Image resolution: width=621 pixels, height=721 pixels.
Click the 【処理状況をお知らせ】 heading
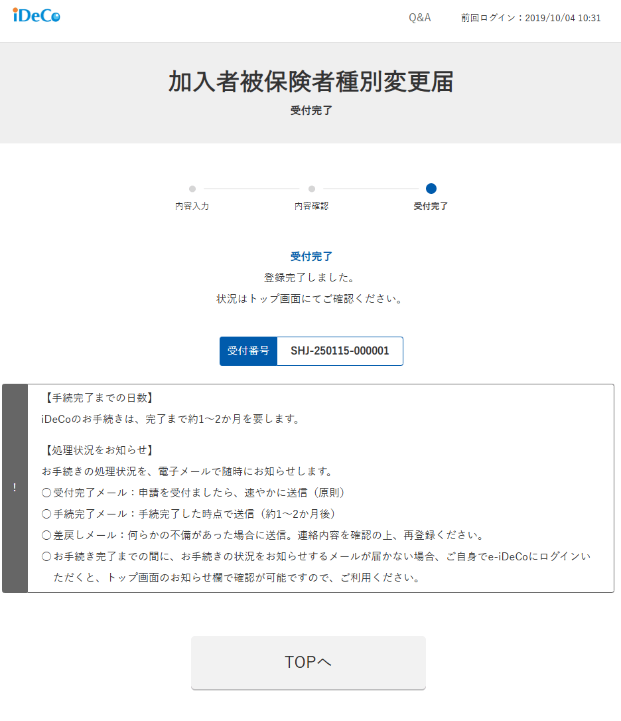coord(98,450)
